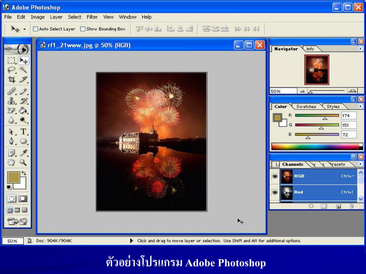Hide the RGB channel eye icon

coord(275,176)
